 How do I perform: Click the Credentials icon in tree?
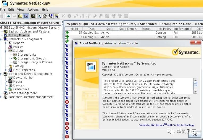(x=10, y=89)
